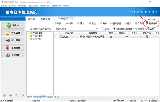Click the 黑杞+羊肚菌+陈皮+金线莲 spec cell
This screenshot has height=102, width=160.
(x=93, y=37)
